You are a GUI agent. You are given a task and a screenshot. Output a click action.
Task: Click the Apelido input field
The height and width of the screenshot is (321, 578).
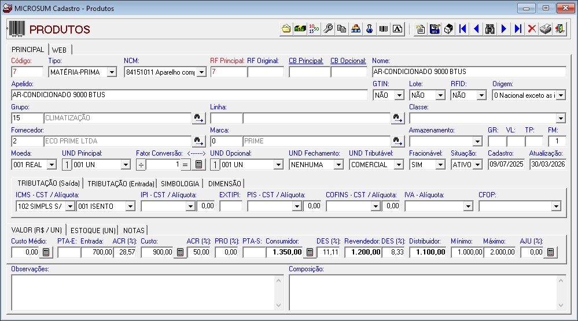pos(189,95)
